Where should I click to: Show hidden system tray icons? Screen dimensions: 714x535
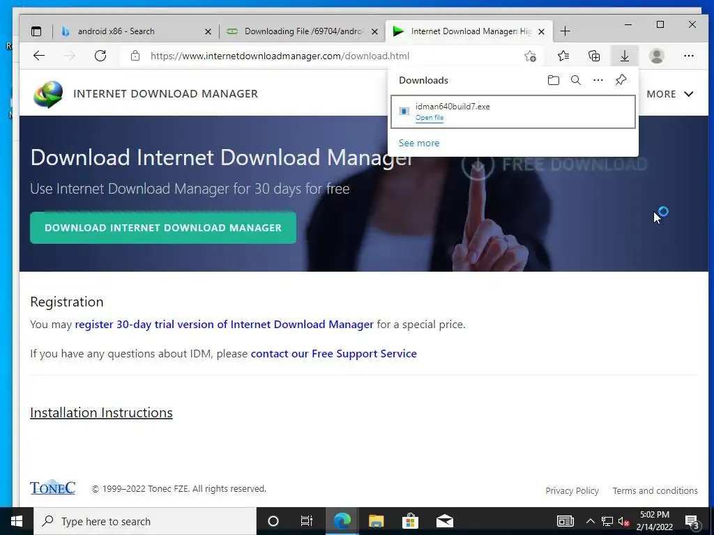590,521
